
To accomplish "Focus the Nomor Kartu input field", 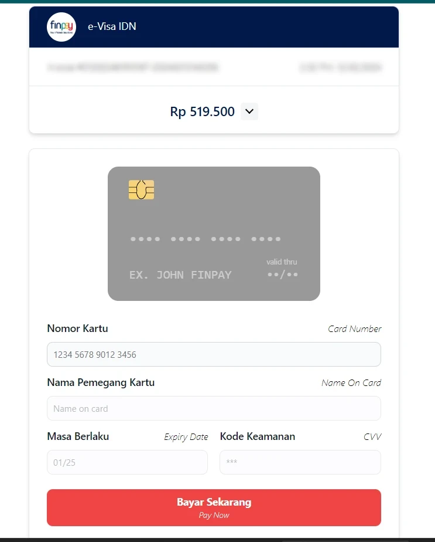I will pos(214,354).
